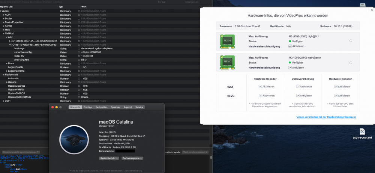375x173 pixels.
Task: Switch to the Service tab
Action: click(139, 107)
